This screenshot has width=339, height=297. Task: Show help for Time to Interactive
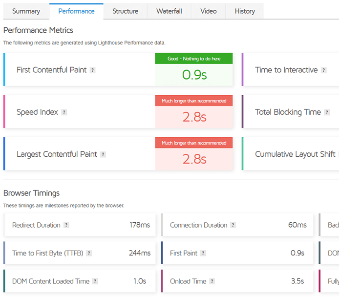point(324,70)
